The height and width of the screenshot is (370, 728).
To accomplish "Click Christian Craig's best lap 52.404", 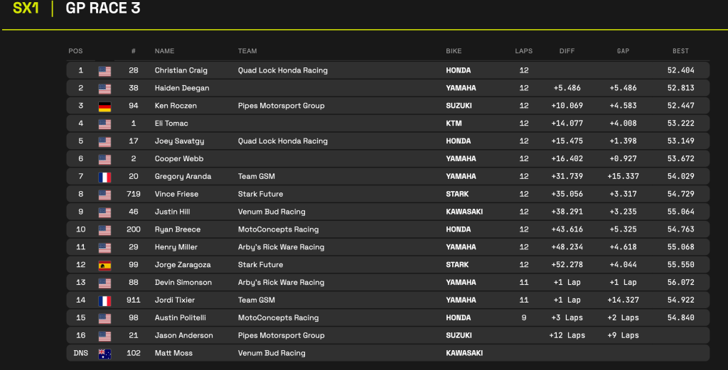I will tap(680, 70).
